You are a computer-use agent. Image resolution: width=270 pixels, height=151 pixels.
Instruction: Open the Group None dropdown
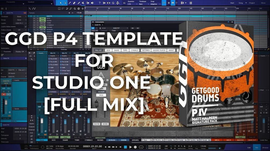(20, 20)
